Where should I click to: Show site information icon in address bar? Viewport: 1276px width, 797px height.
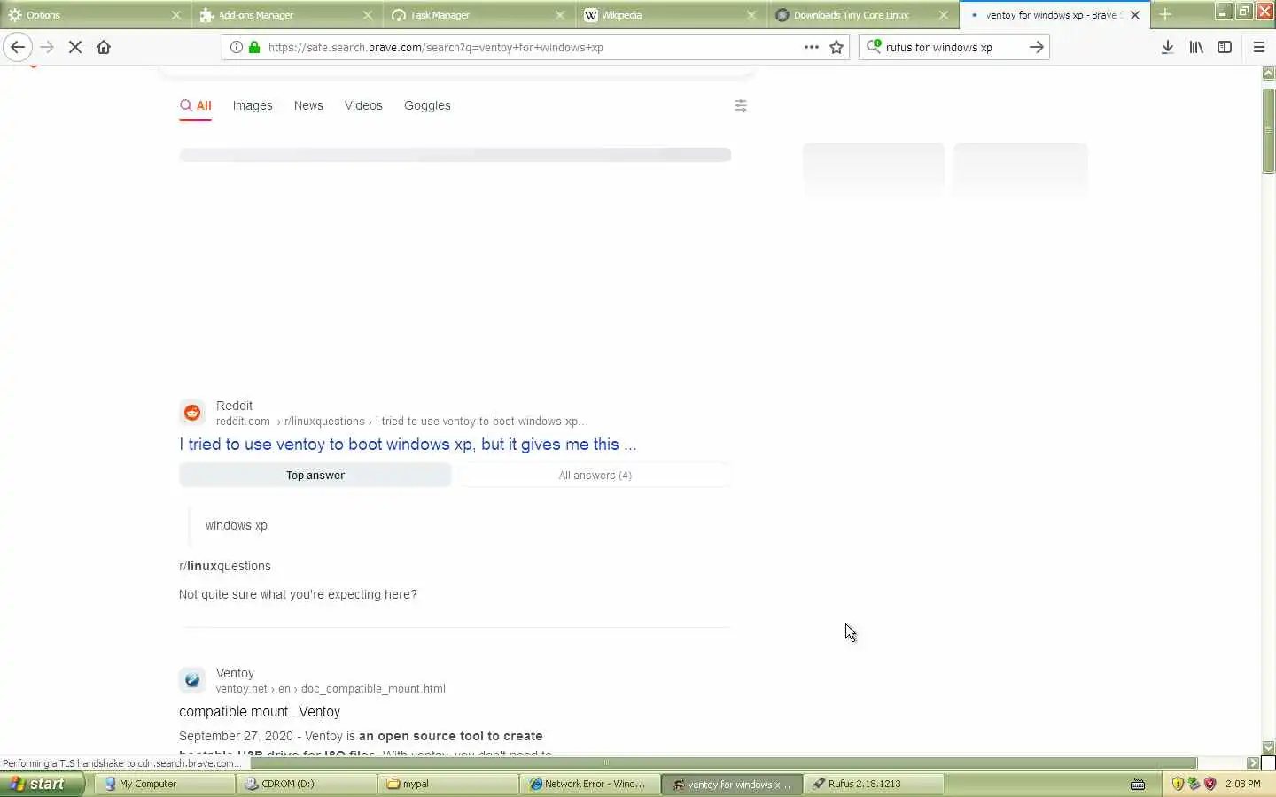click(237, 47)
